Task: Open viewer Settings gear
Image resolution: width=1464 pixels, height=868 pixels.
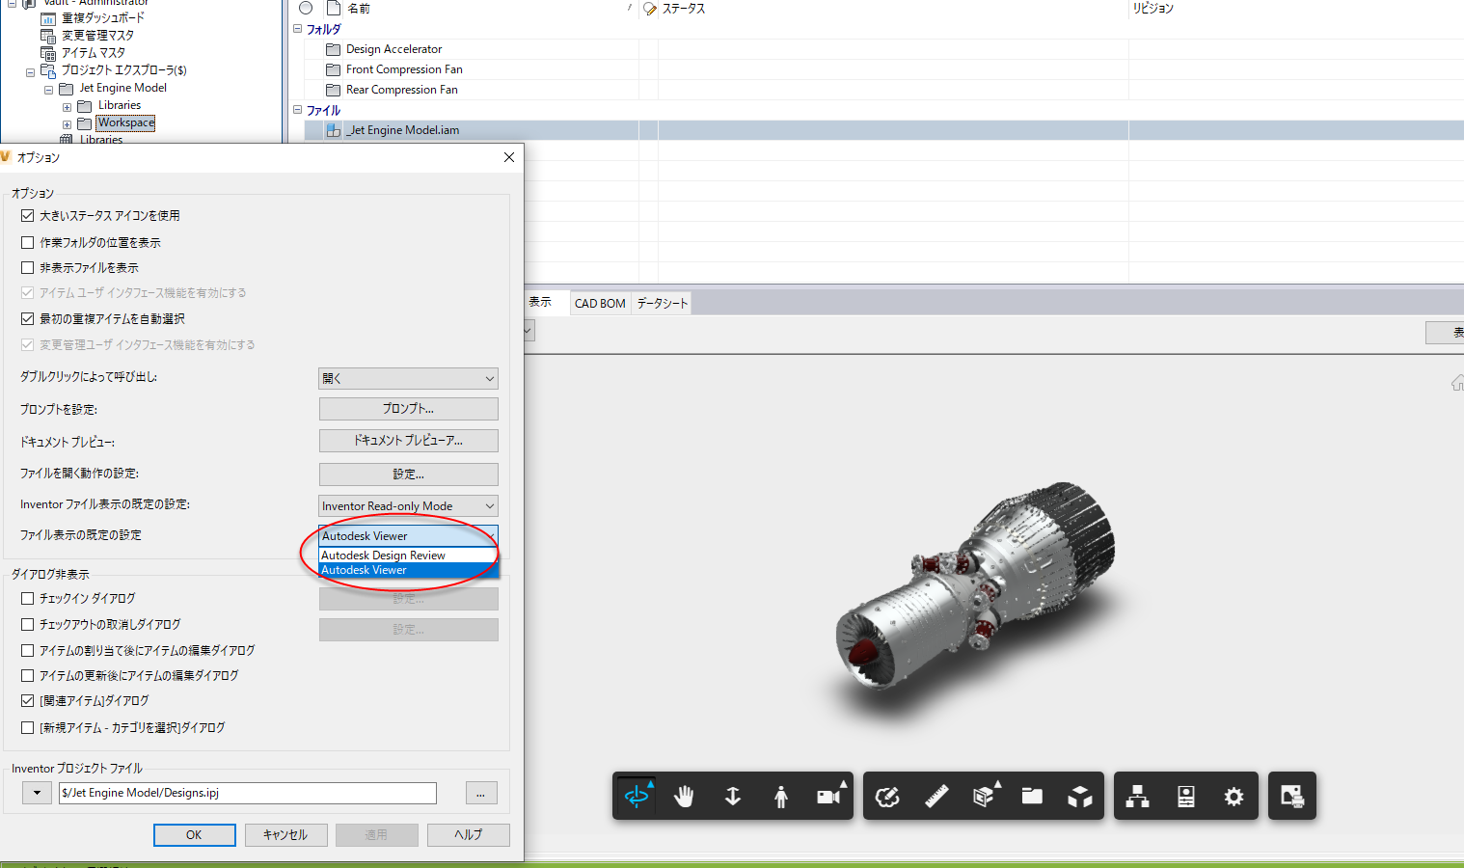Action: pos(1234,797)
